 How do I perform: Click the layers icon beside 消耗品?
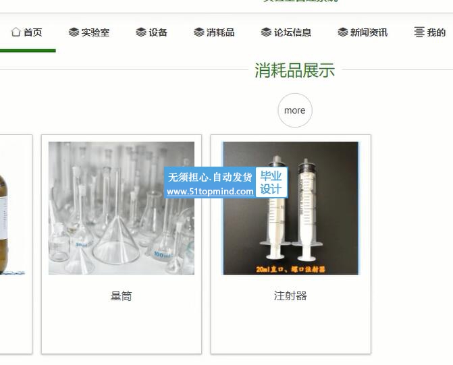pos(199,32)
